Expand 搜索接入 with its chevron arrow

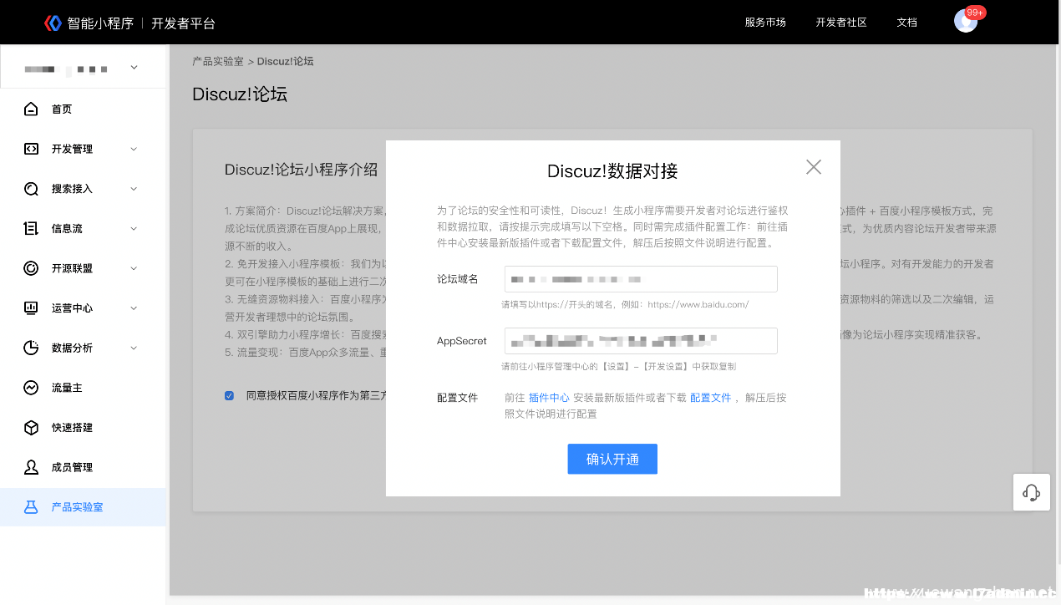134,189
